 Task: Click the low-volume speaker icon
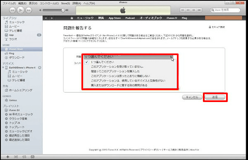[x=41, y=10]
